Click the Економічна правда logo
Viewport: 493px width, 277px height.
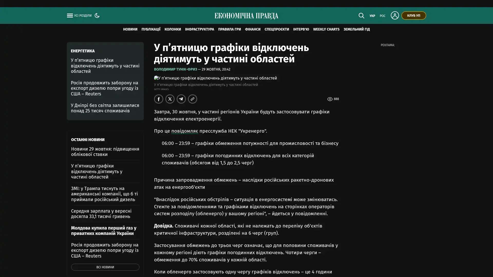click(246, 16)
